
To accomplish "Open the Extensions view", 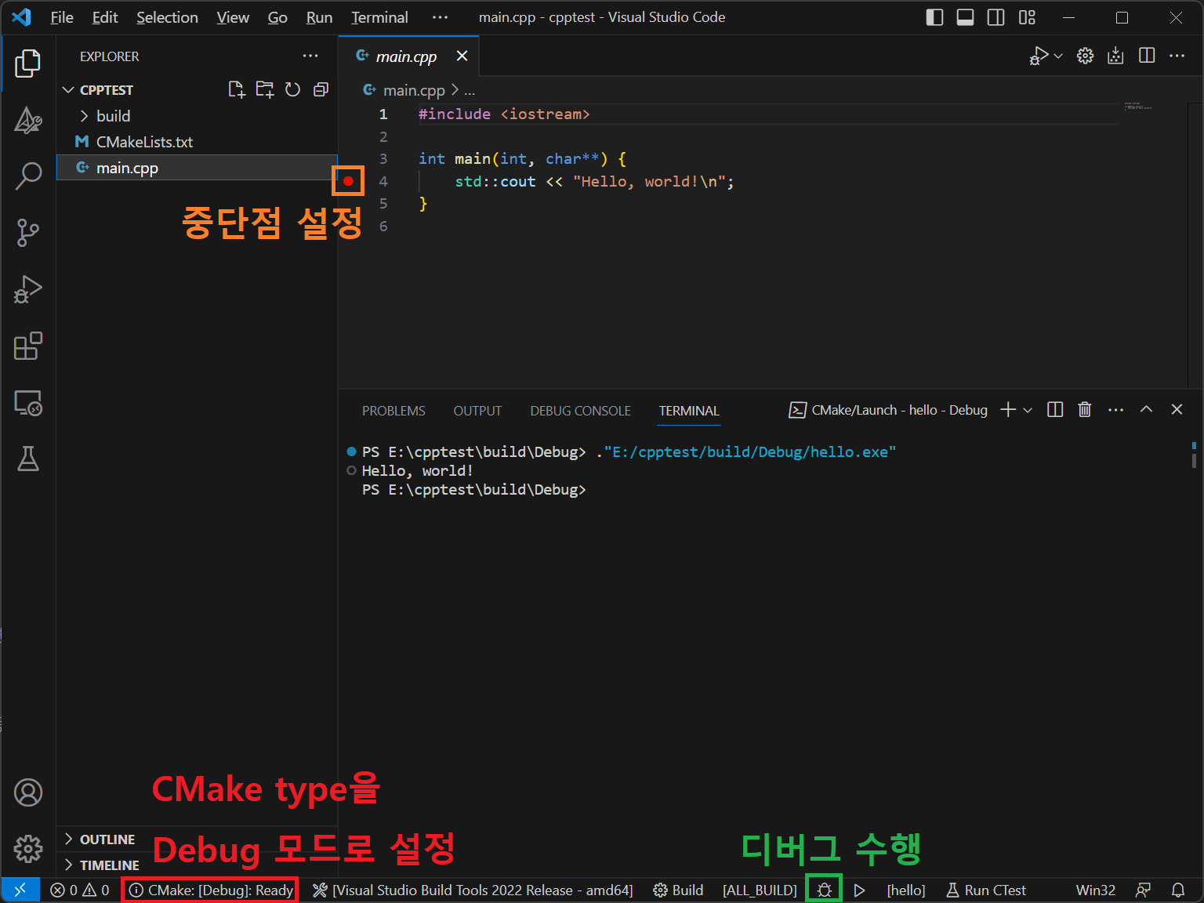I will (x=28, y=346).
